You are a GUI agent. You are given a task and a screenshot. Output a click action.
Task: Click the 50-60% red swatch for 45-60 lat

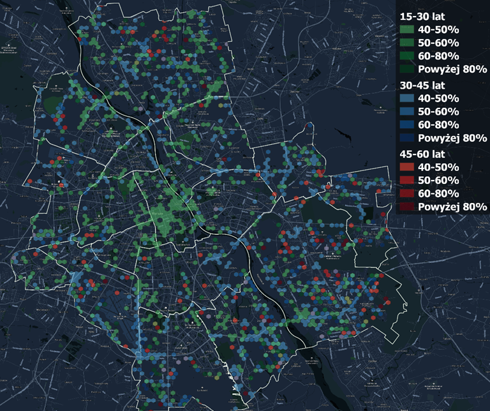(406, 181)
